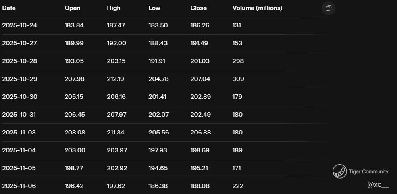Select the Low column header
This screenshot has width=397, height=194.
tap(154, 8)
